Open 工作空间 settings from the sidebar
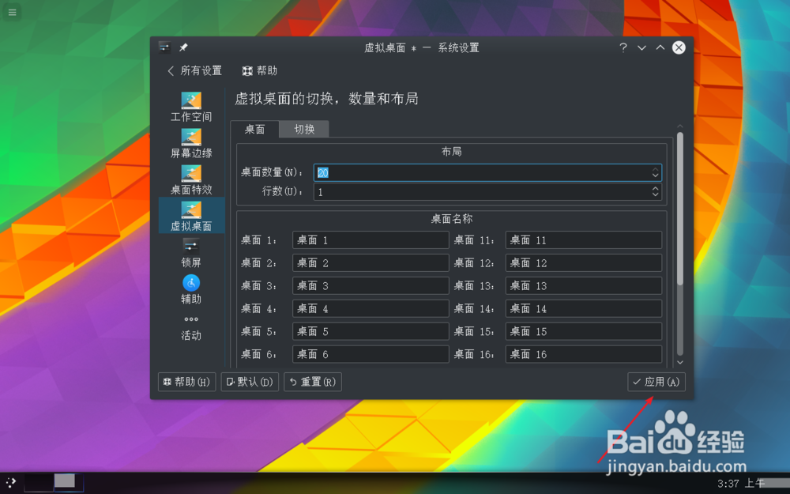 (x=190, y=107)
